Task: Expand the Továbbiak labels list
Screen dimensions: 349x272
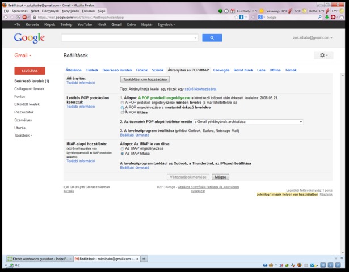Action: (23, 135)
